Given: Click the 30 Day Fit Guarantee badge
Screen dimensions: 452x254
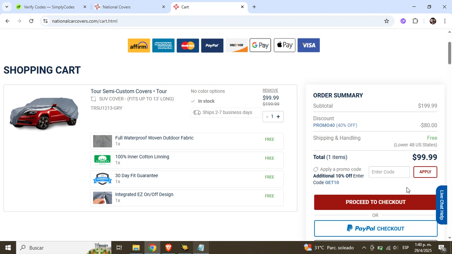Looking at the screenshot, I should pos(102,179).
